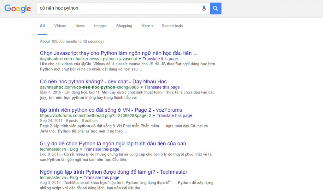
Task: Click snippet starting 'Dec 9, 2015'
Action: [126, 157]
